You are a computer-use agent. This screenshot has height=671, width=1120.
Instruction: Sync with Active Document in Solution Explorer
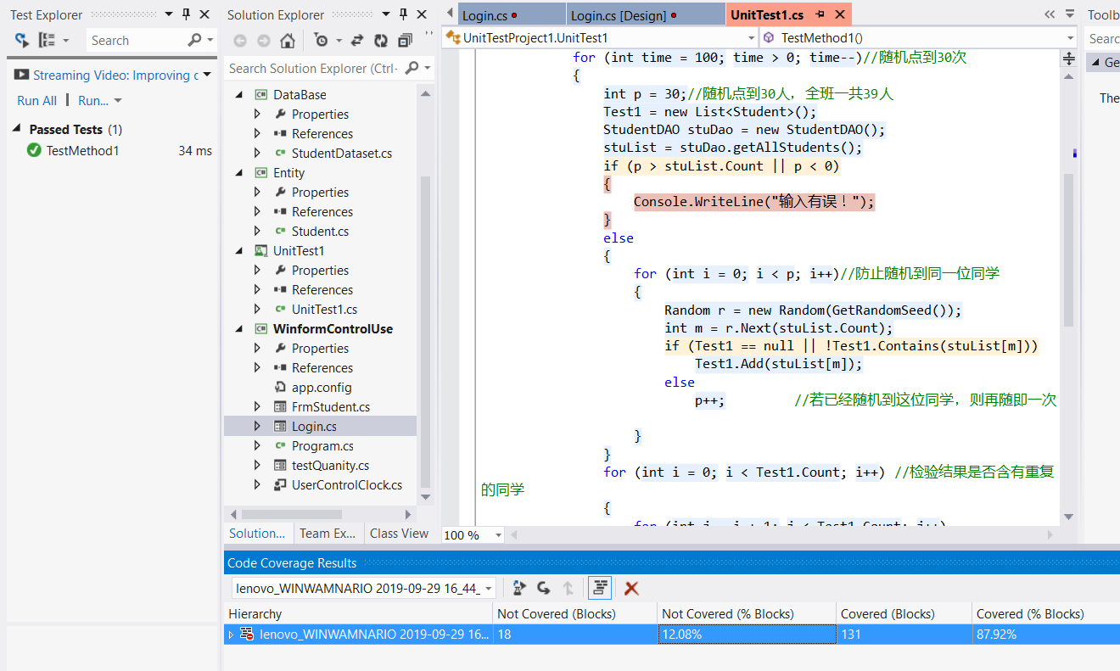click(357, 40)
